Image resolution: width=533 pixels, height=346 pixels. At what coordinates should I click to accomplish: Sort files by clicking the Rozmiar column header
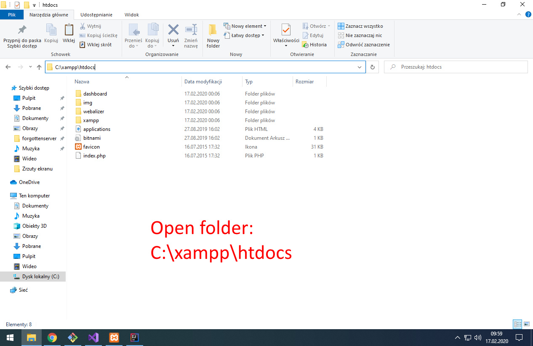[304, 81]
